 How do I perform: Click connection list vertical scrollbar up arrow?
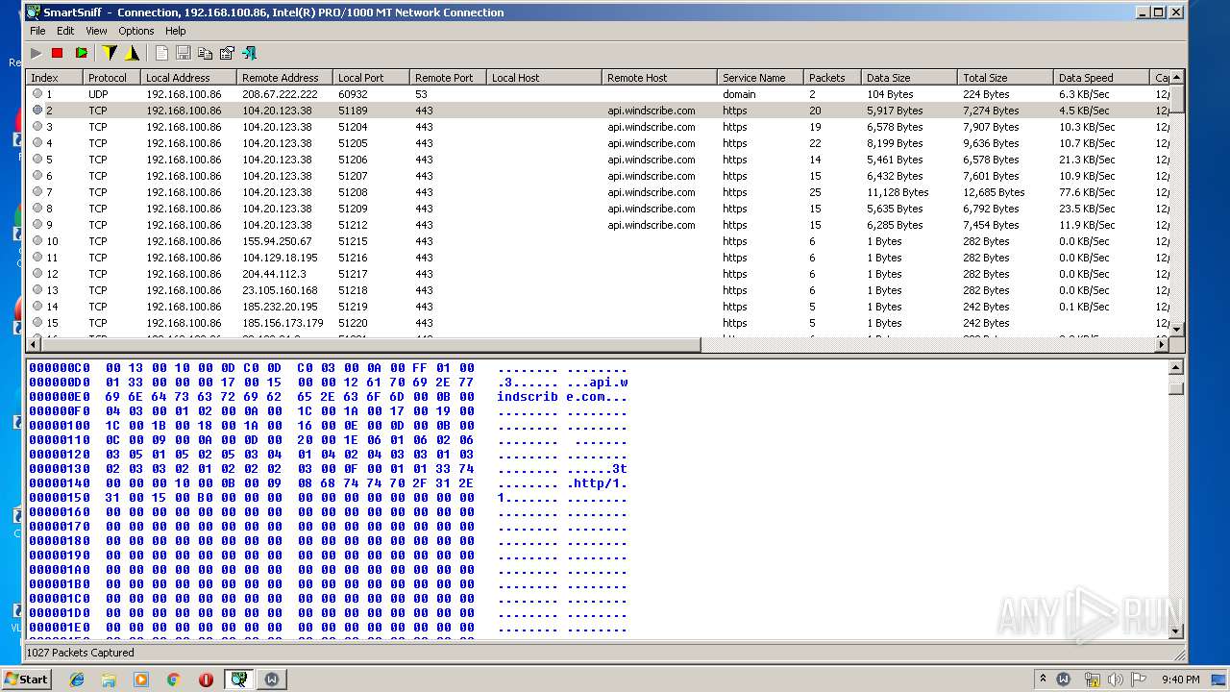click(x=1176, y=78)
